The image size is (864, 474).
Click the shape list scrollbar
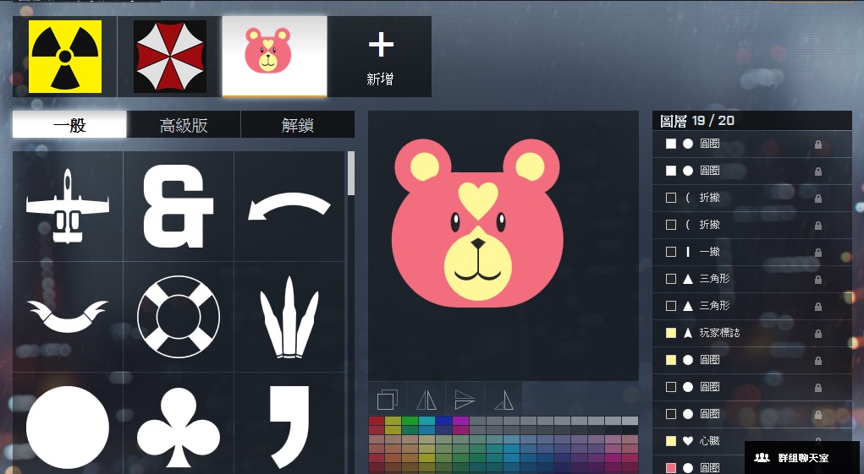click(350, 173)
